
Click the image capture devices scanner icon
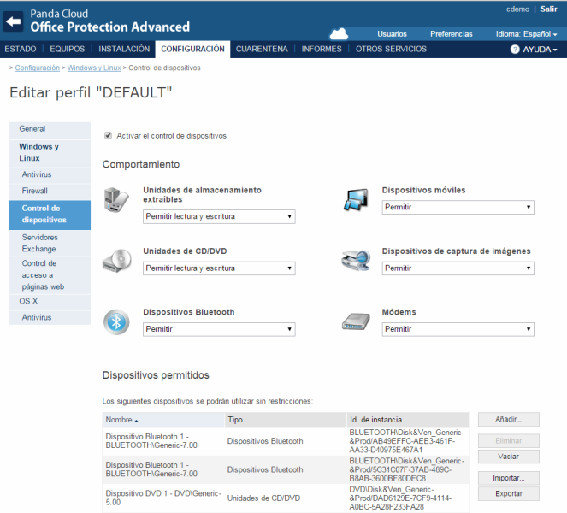[356, 260]
